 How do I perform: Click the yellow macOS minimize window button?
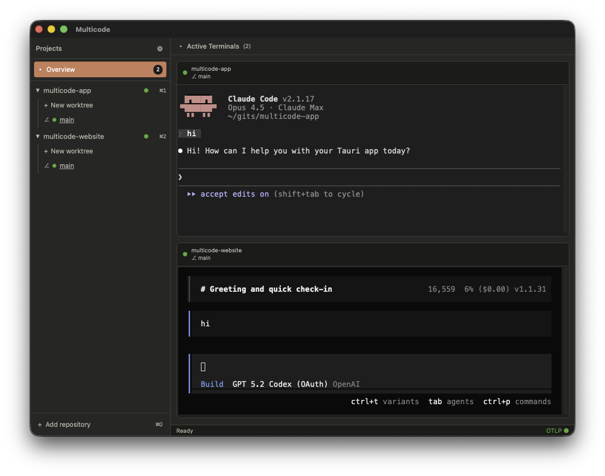pos(51,29)
